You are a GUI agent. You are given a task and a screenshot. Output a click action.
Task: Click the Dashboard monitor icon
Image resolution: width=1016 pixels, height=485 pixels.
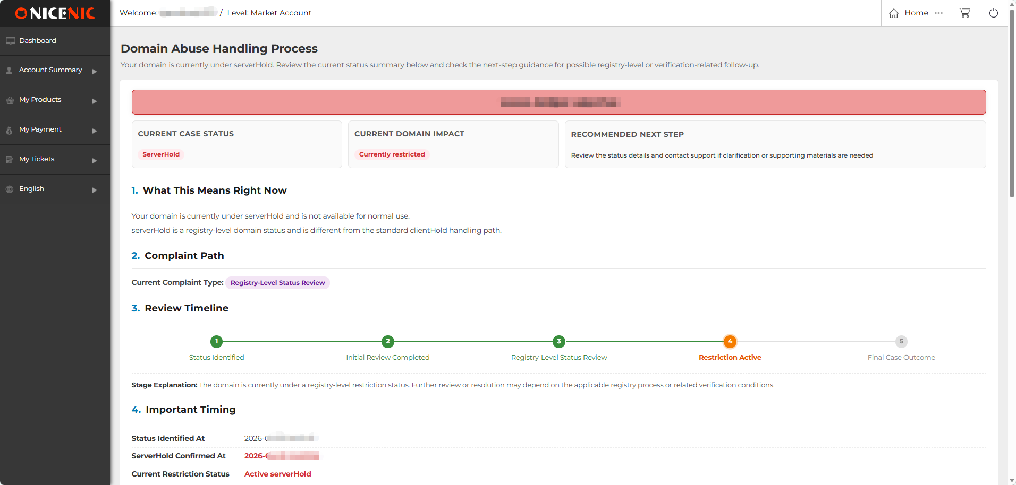click(x=10, y=41)
